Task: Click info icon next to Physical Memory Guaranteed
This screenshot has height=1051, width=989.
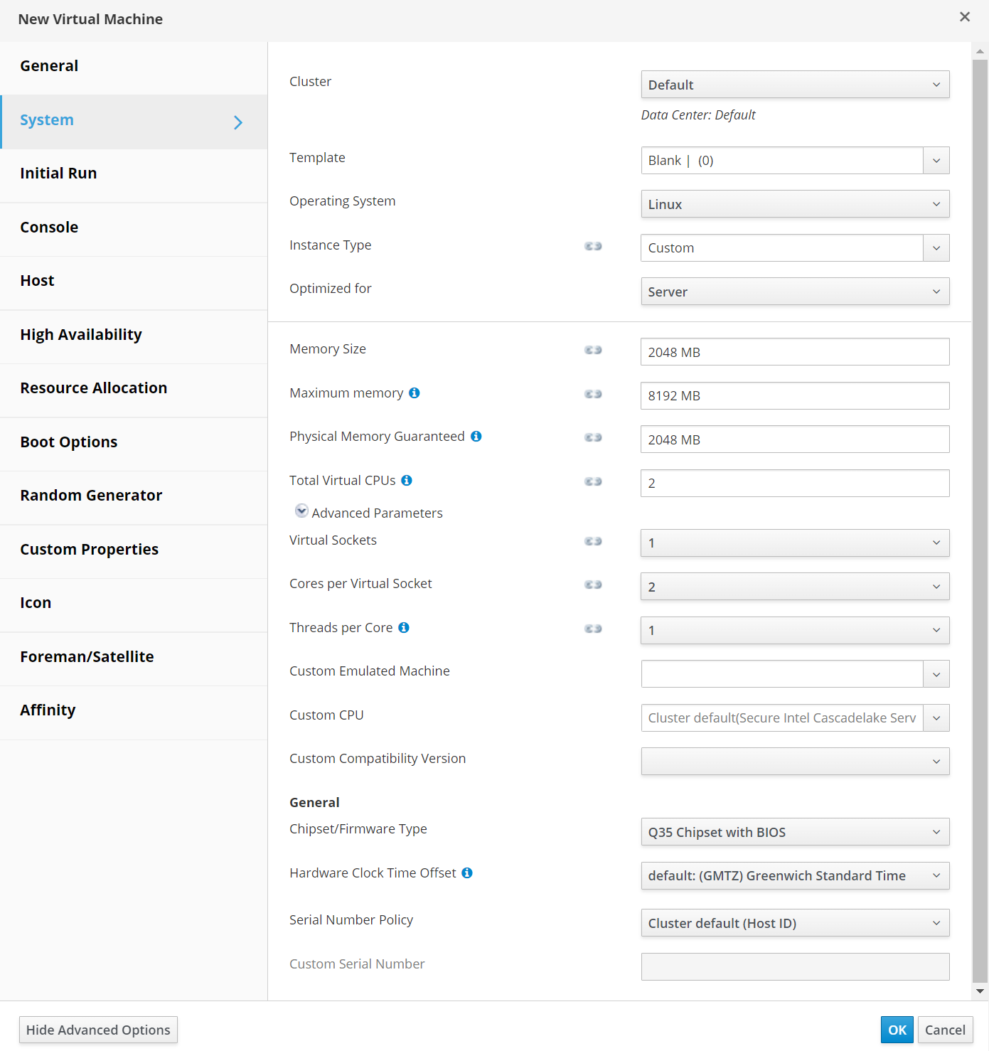Action: pyautogui.click(x=476, y=437)
